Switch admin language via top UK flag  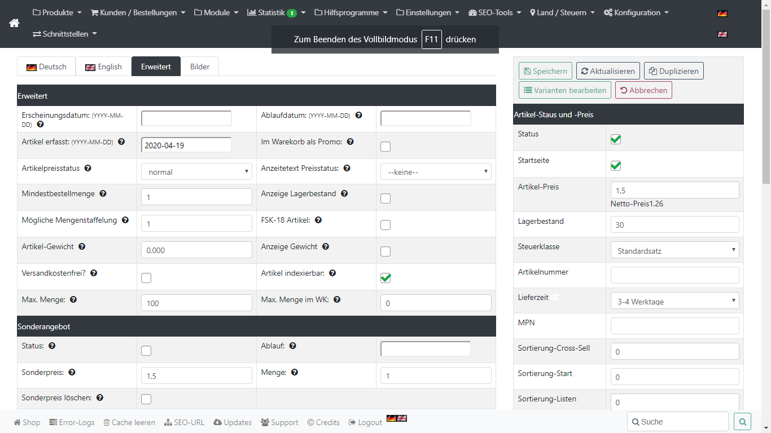[x=722, y=34]
